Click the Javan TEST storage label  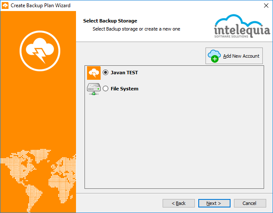pyautogui.click(x=124, y=73)
